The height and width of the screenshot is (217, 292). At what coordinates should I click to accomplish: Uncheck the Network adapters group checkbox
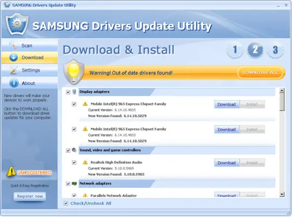pyautogui.click(x=68, y=184)
